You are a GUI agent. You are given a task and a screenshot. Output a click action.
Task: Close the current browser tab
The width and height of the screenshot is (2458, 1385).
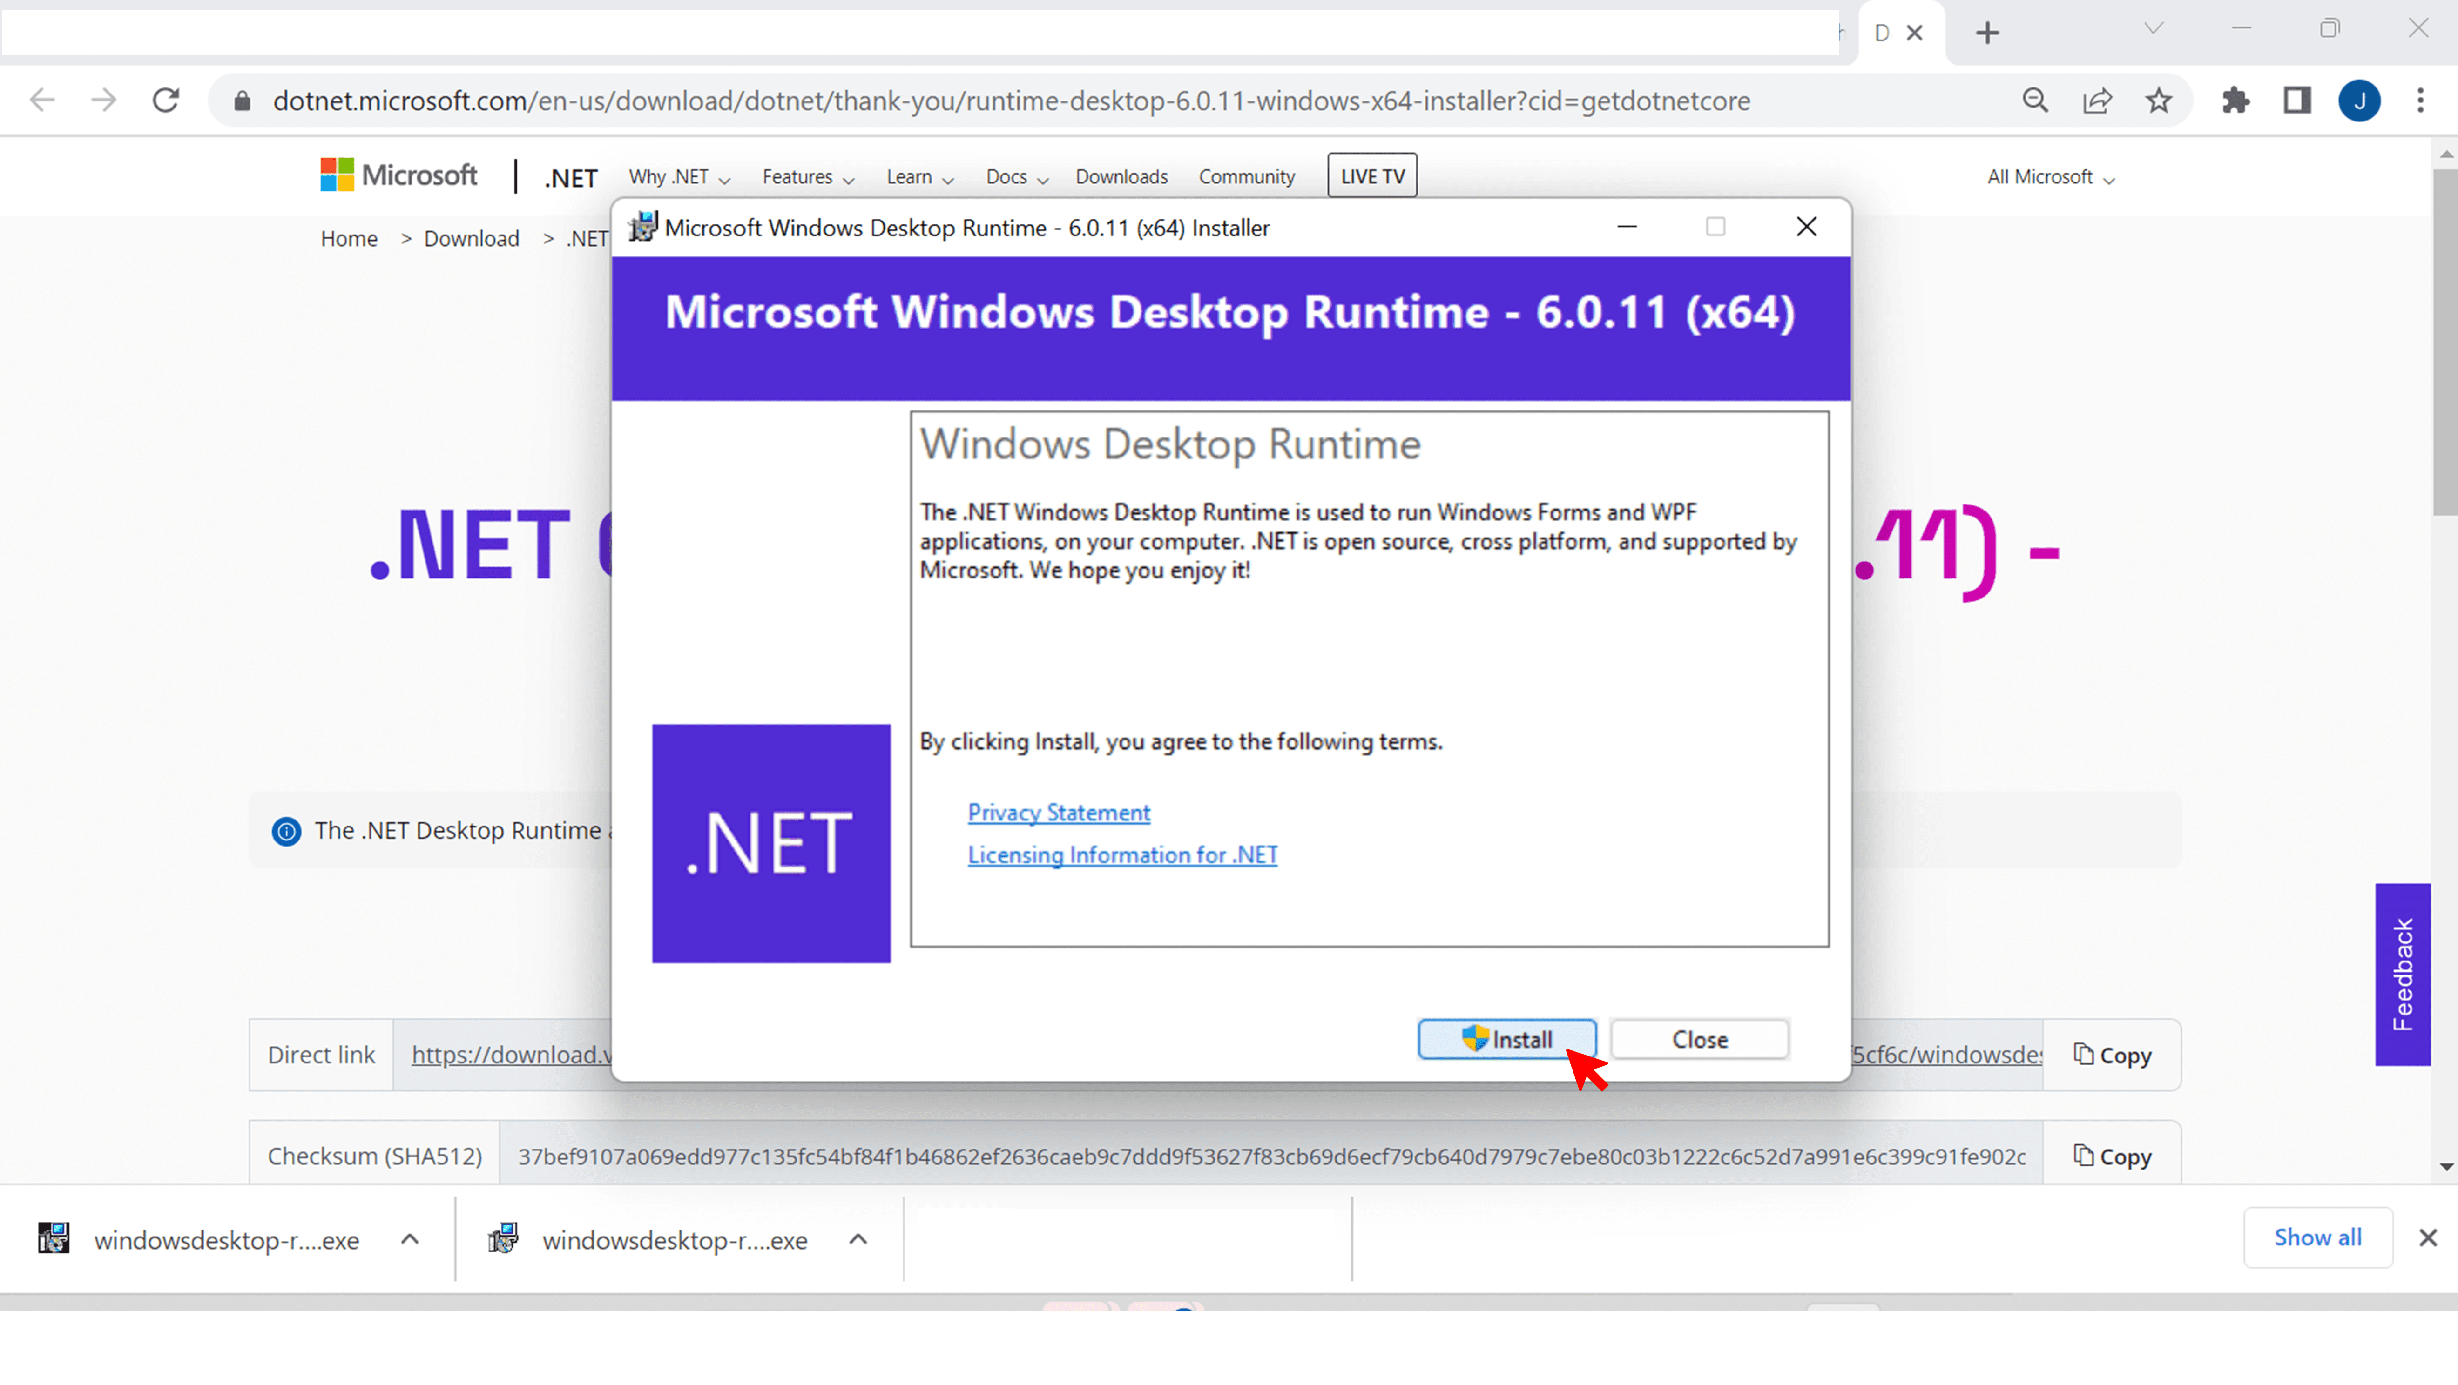coord(1914,33)
